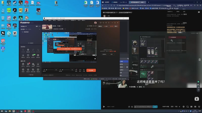The width and height of the screenshot is (202, 113).
Task: Click the stream cover thumbnail
Action: [x=47, y=27]
